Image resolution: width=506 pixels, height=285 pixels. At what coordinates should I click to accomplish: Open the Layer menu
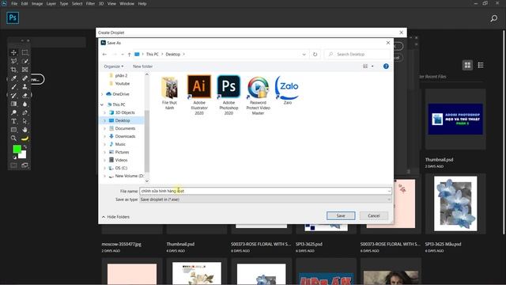pyautogui.click(x=51, y=3)
